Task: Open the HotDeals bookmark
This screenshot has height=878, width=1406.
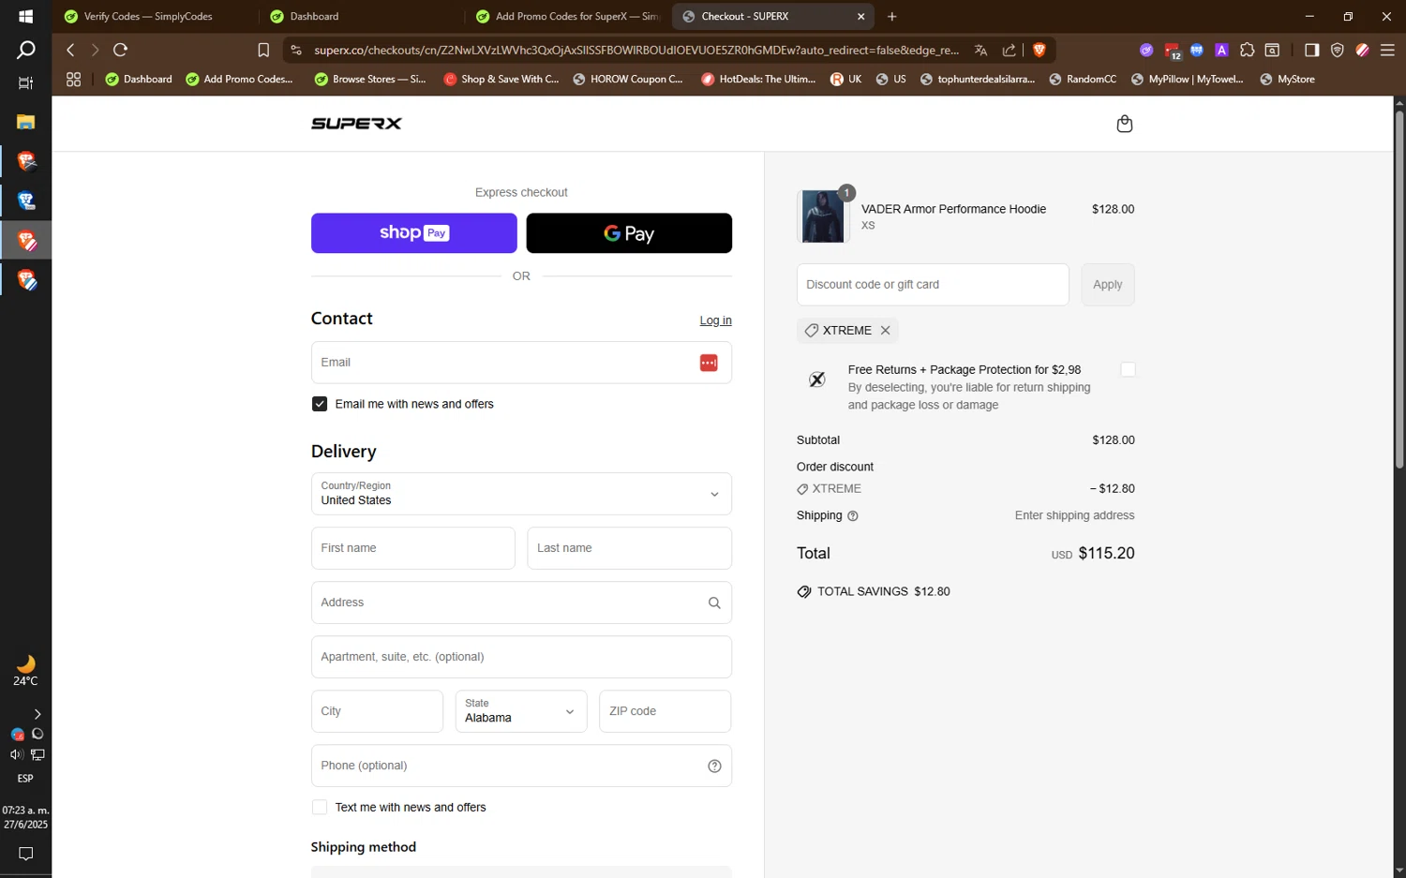Action: click(x=758, y=80)
